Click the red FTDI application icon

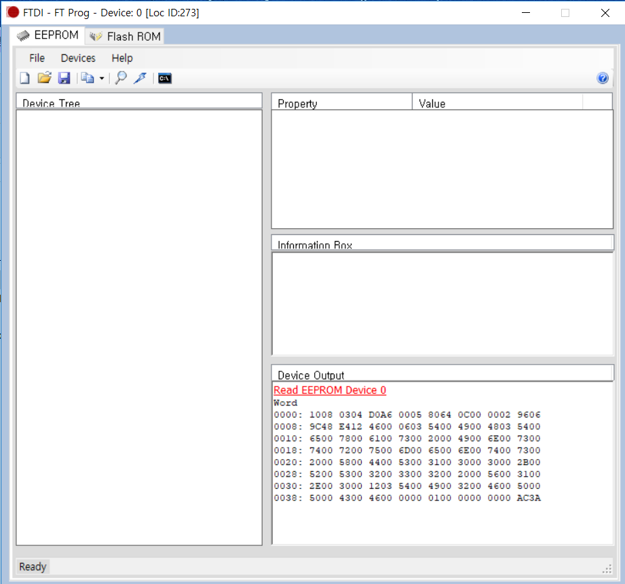click(13, 13)
